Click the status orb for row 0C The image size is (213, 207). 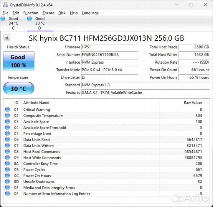7,176
